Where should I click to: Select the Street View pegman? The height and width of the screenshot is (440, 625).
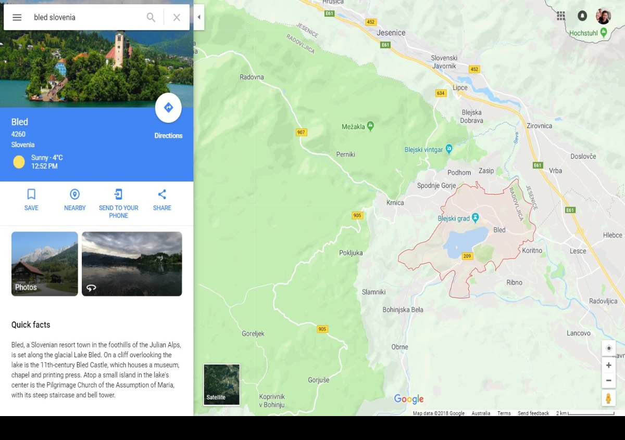point(608,398)
